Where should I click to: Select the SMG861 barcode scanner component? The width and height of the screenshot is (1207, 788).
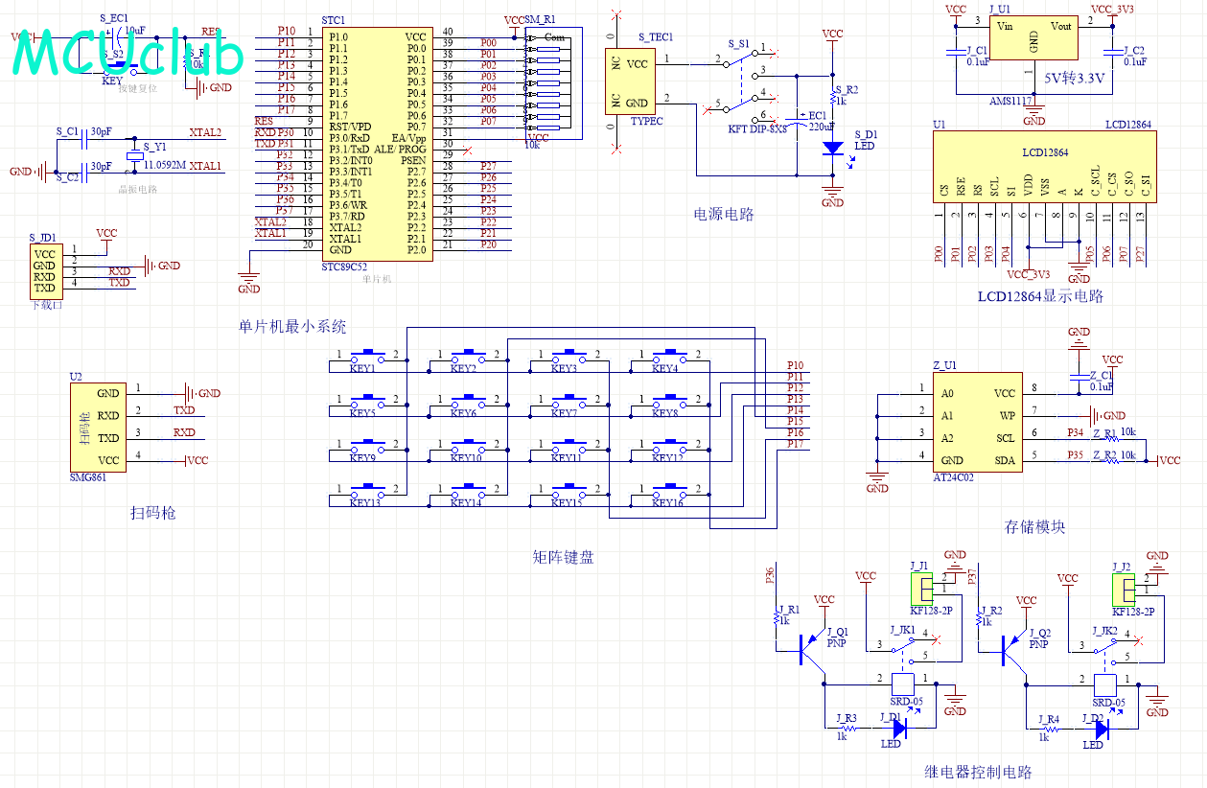tap(99, 427)
